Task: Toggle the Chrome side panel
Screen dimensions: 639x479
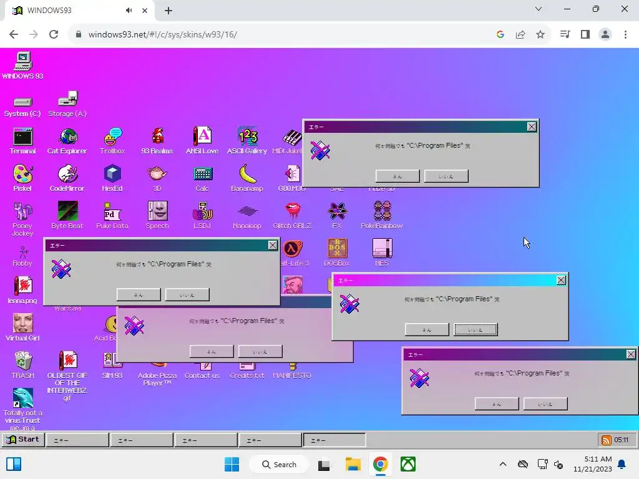Action: pyautogui.click(x=585, y=34)
